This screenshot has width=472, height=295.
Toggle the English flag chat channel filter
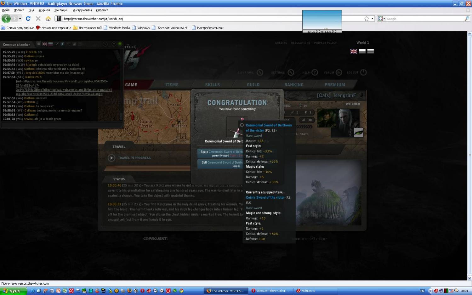coord(45,44)
